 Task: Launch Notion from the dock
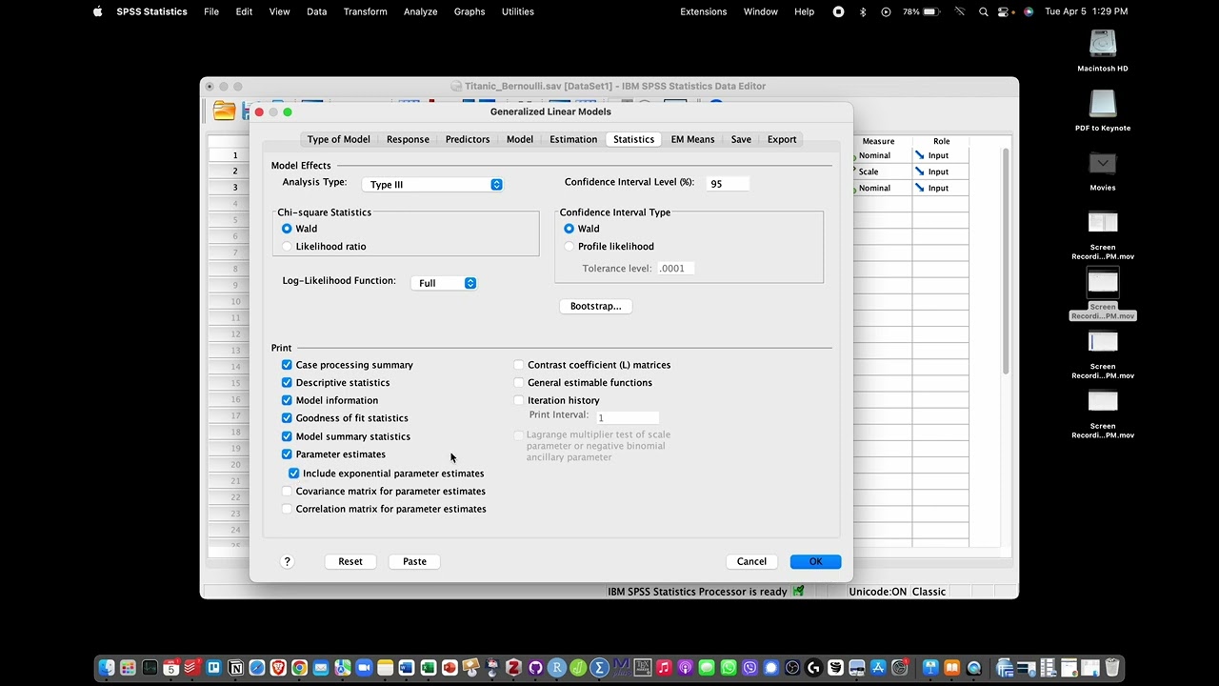point(235,668)
